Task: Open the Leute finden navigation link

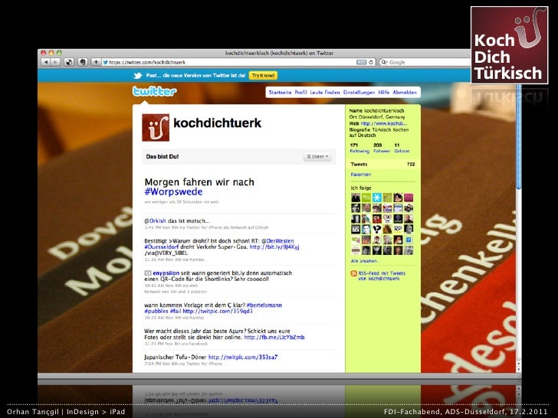Action: coord(325,93)
